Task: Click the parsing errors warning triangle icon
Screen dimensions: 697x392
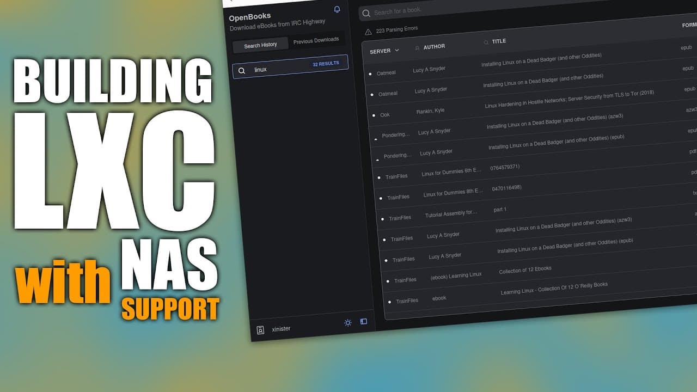Action: coord(369,32)
